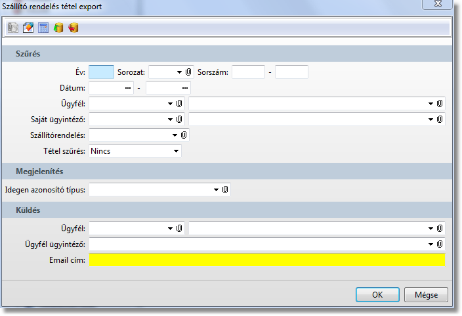The height and width of the screenshot is (316, 462).
Task: Click the paperclip icon beside Szállítórendelés field
Action: click(184, 135)
